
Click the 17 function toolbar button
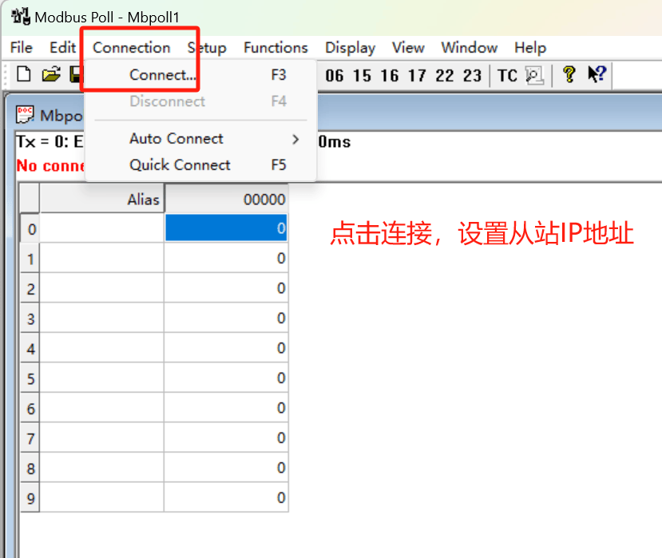click(x=417, y=76)
